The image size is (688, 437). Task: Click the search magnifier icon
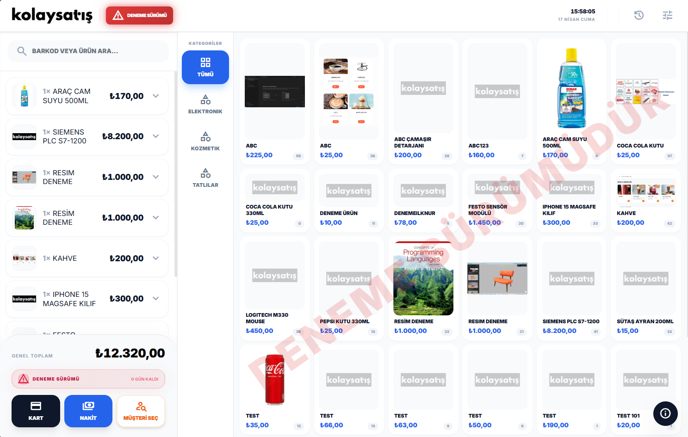coord(22,51)
